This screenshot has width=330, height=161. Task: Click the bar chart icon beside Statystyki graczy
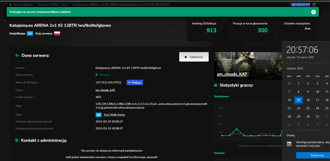pyautogui.click(x=215, y=85)
